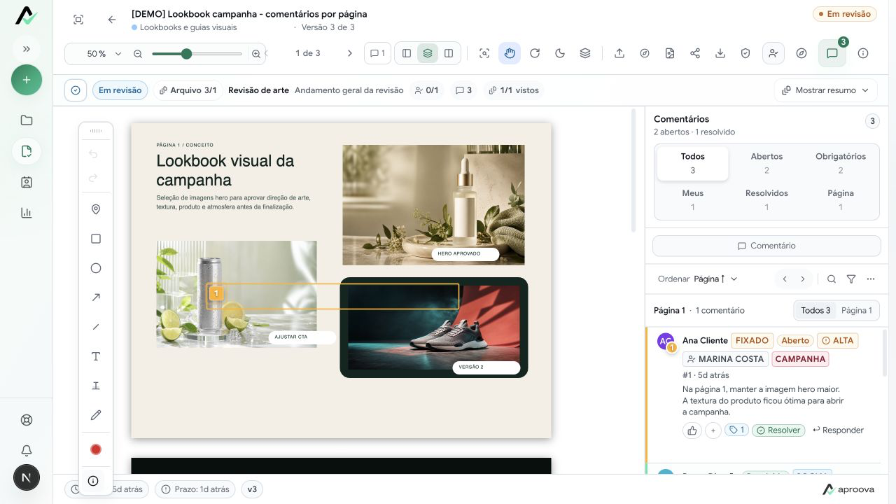Go to next comment chevron
Image resolution: width=896 pixels, height=504 pixels.
coord(803,279)
